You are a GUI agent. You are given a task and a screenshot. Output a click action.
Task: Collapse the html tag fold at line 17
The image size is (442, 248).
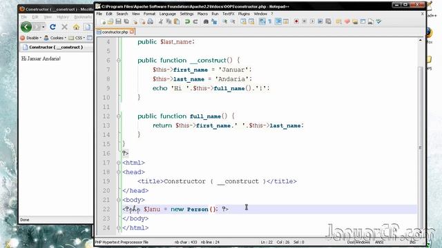tap(119, 163)
